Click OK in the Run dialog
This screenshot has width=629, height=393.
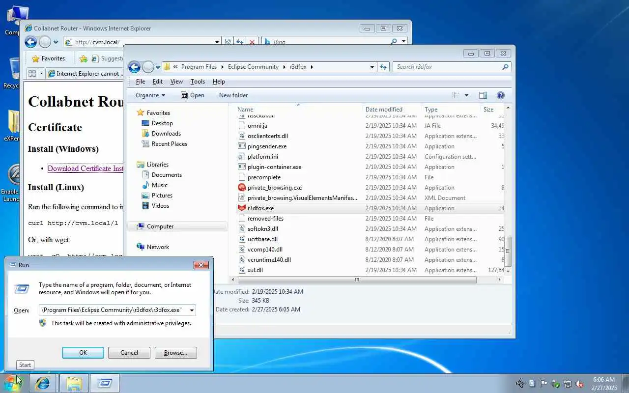83,353
